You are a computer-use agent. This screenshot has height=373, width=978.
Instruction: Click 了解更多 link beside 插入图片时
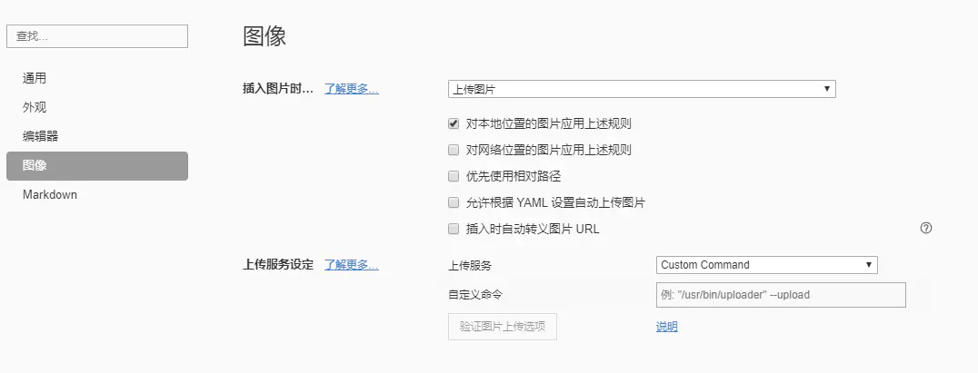coord(351,89)
